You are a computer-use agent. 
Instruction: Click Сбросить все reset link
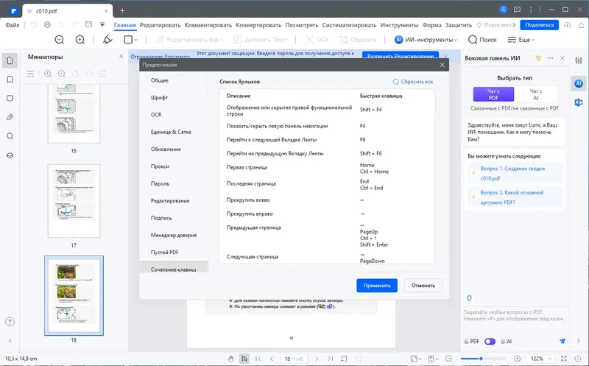point(413,82)
